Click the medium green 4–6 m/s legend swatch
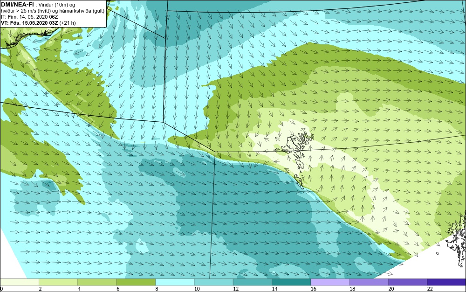 coord(97,282)
